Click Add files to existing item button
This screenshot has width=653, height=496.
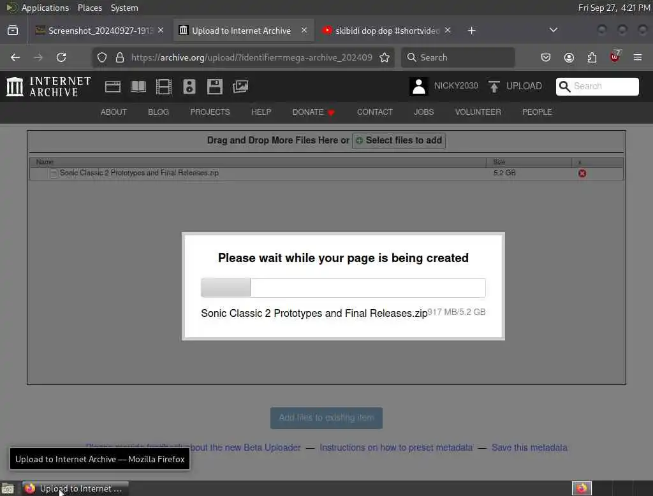click(326, 418)
